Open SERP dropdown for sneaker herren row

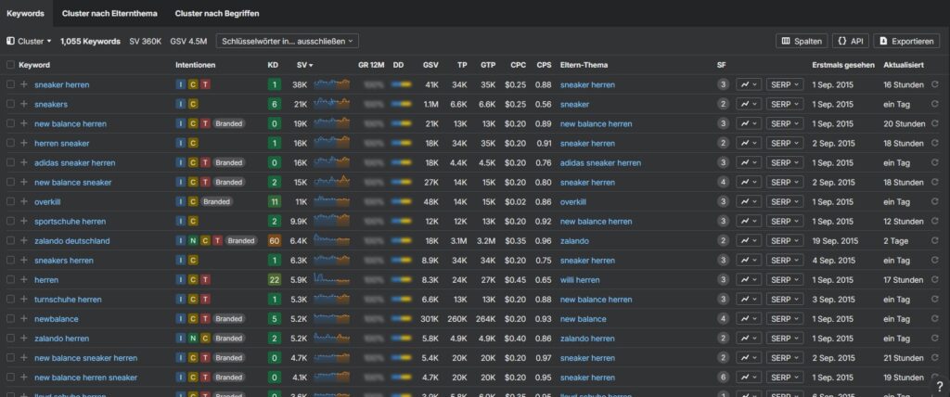(784, 84)
